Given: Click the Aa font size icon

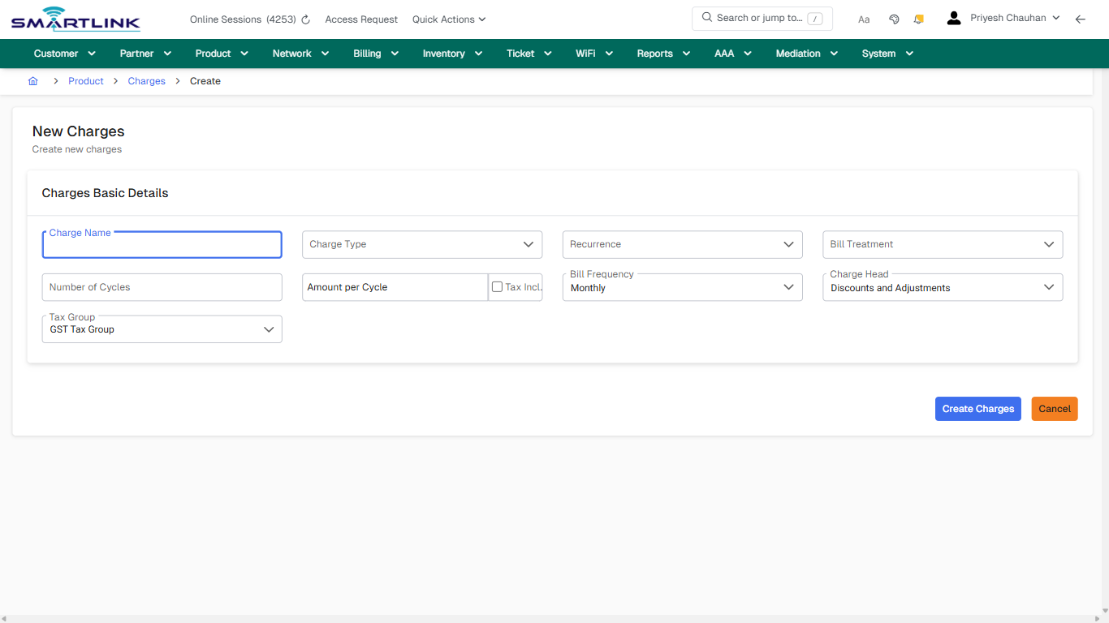Looking at the screenshot, I should (863, 19).
